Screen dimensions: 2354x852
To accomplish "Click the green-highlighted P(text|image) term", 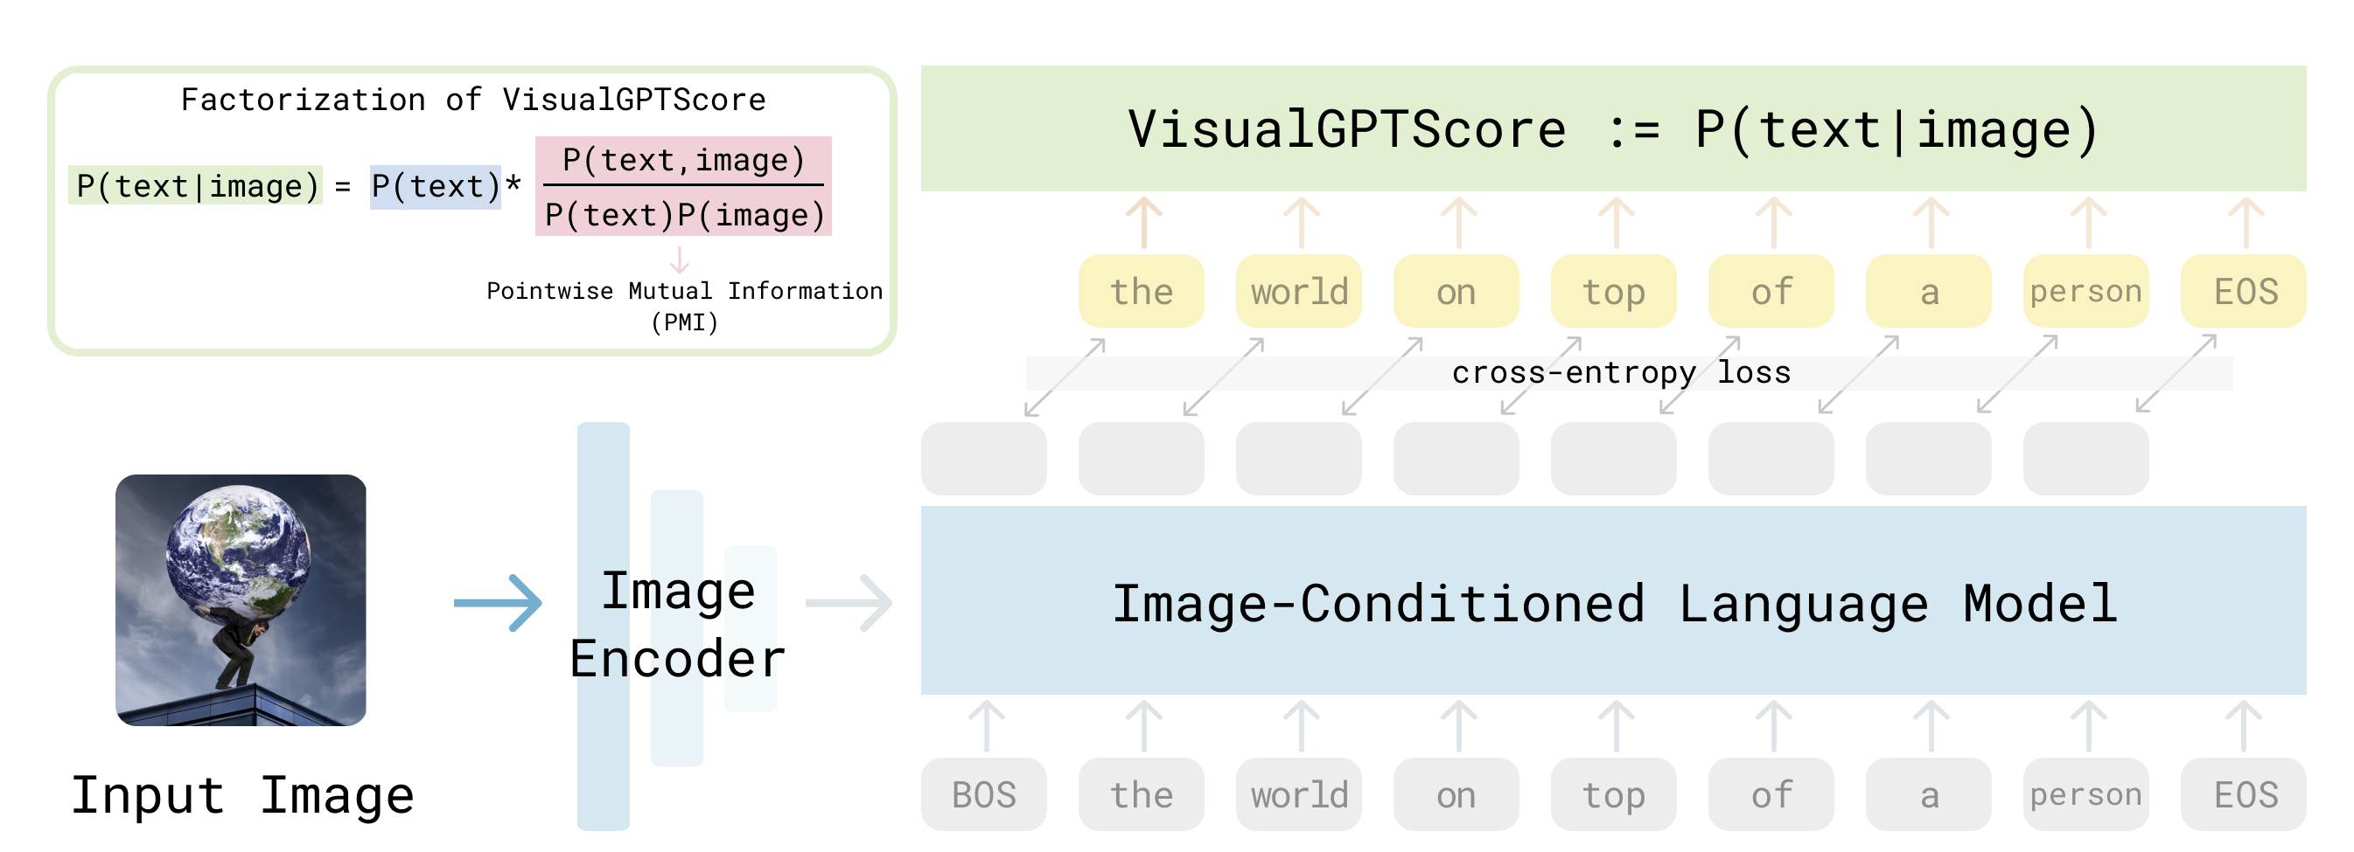I will 197,186.
